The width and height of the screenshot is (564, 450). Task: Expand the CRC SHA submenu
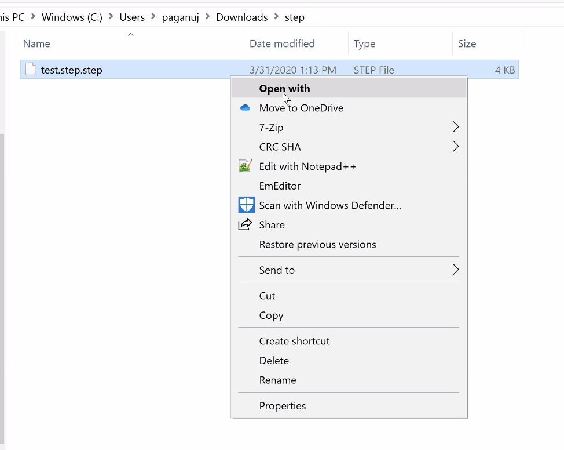(455, 147)
